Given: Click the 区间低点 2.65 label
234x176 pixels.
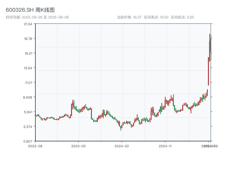Looking at the screenshot, I should click(182, 17).
